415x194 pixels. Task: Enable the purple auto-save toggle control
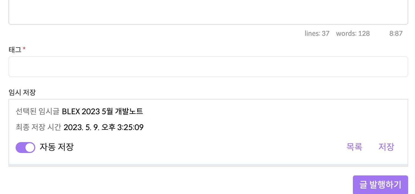point(25,147)
